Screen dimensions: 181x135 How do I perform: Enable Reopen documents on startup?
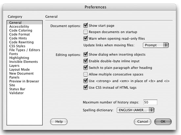pyautogui.click(x=86, y=32)
